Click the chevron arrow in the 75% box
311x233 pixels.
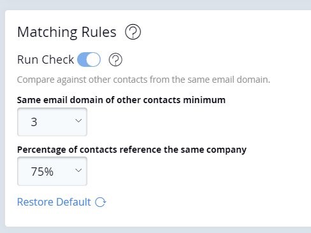(x=78, y=171)
